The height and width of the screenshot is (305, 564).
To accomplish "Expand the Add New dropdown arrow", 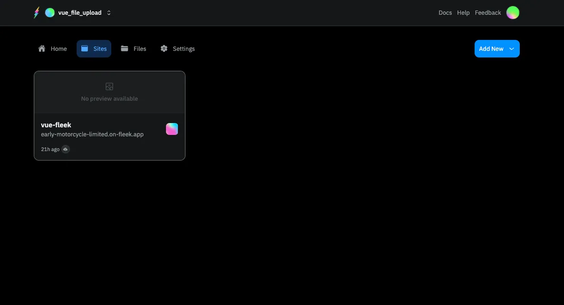I will pyautogui.click(x=512, y=49).
